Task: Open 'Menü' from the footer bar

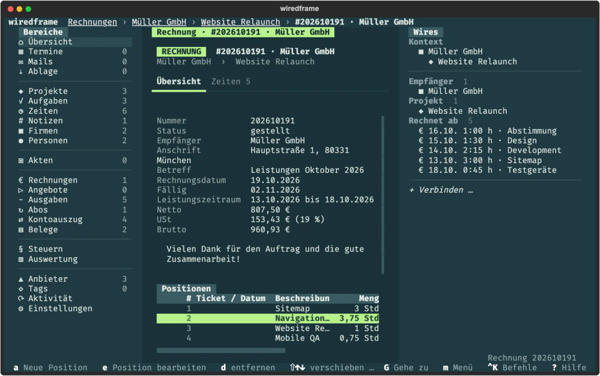Action: [458, 368]
